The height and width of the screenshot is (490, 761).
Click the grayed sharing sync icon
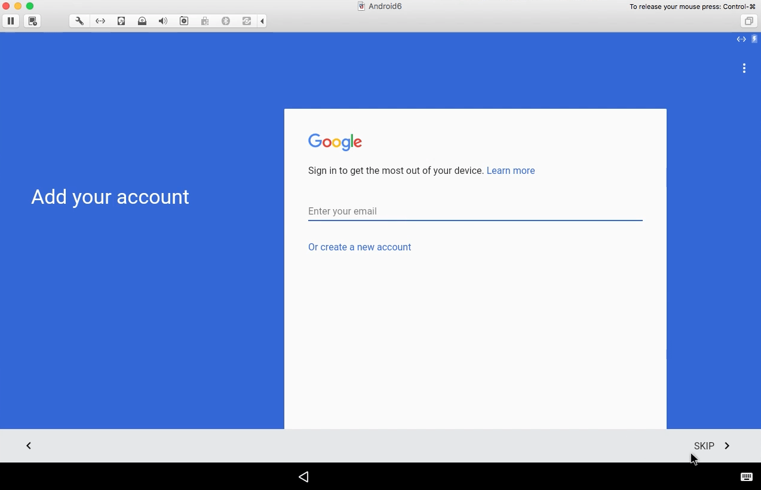pos(247,21)
